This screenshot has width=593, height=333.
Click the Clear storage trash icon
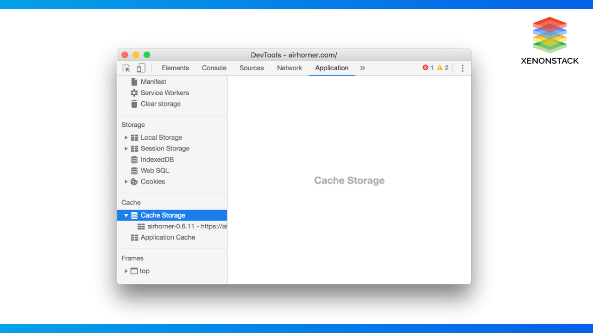[x=134, y=104]
